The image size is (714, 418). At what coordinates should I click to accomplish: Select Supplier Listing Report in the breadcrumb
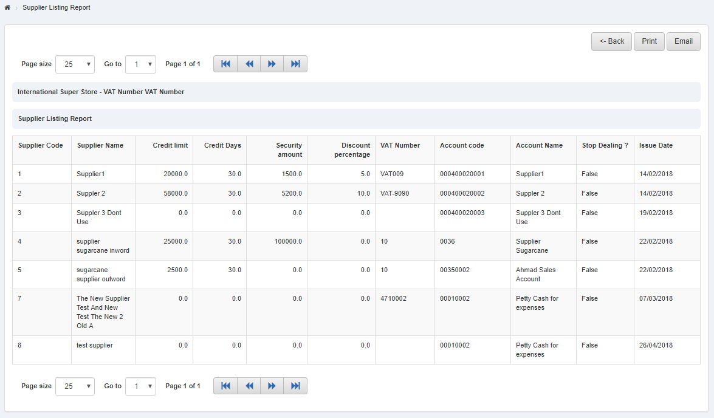(56, 7)
